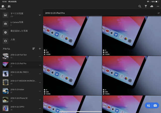Add a new album with plus icon
This screenshot has height=113, width=161.
(39, 49)
